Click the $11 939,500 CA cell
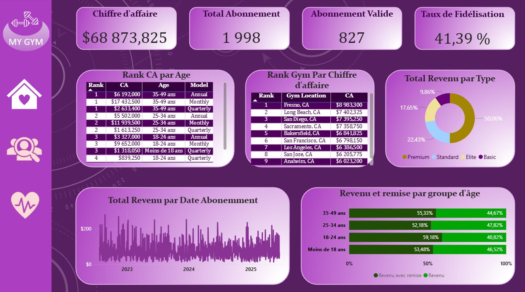 [124, 123]
